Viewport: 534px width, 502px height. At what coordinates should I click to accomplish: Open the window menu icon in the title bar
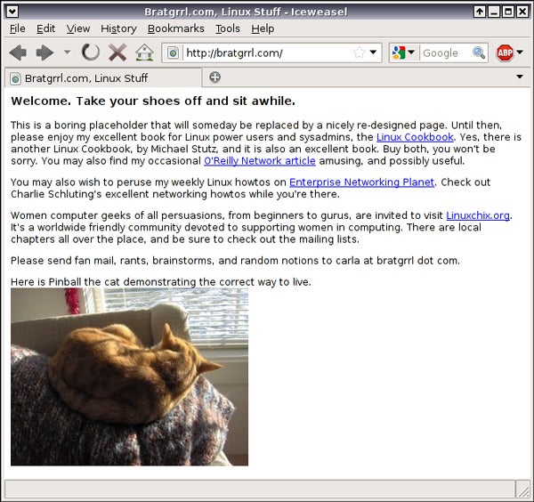tap(12, 12)
